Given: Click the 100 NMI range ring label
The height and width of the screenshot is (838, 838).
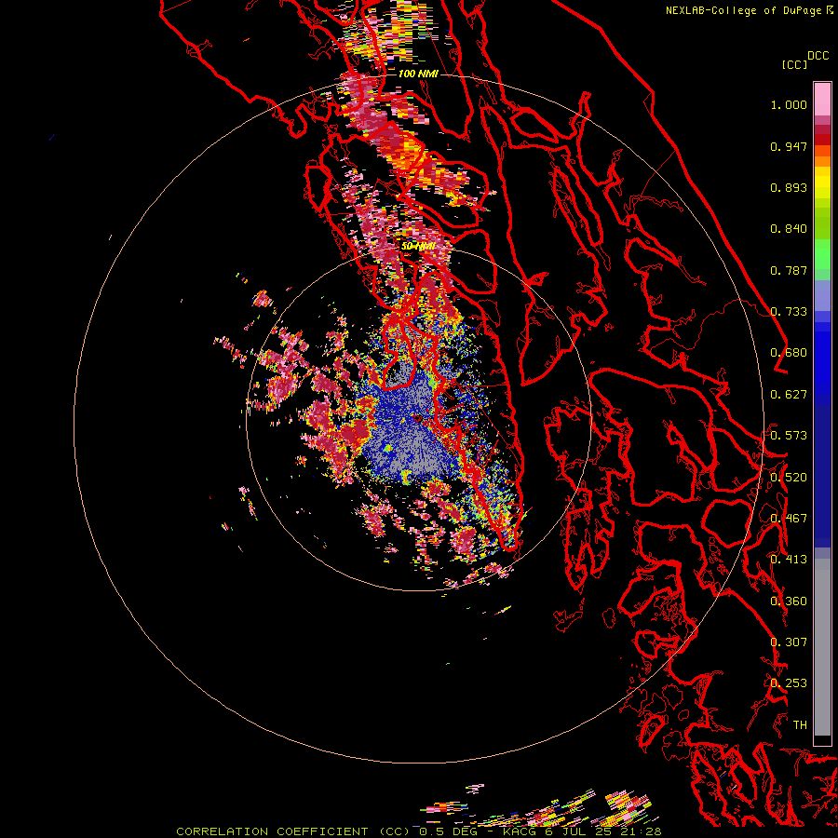Looking at the screenshot, I should tap(418, 74).
